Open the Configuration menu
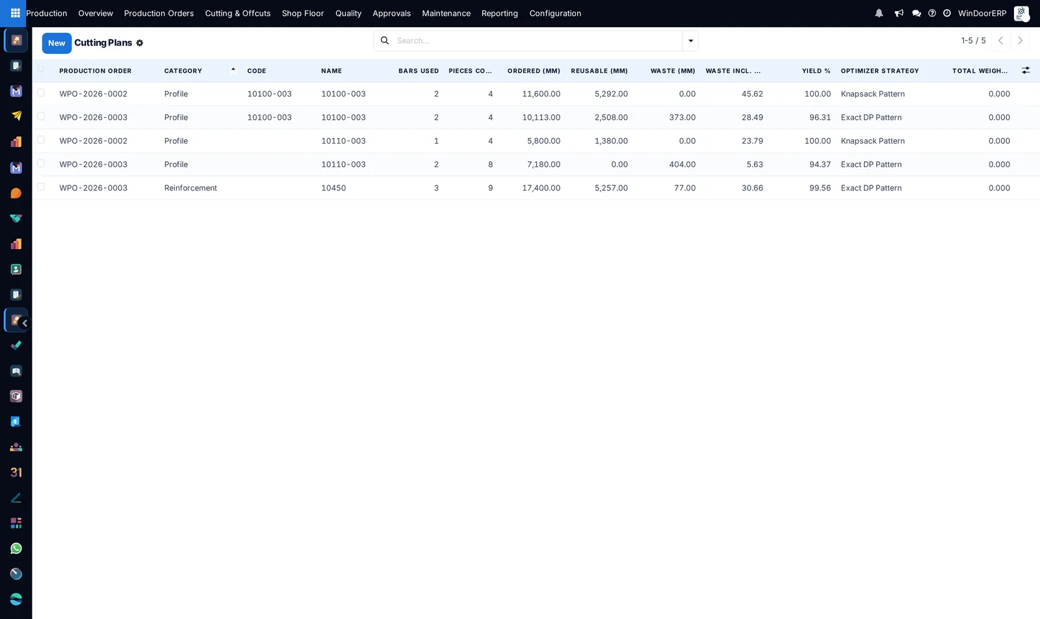 point(555,13)
